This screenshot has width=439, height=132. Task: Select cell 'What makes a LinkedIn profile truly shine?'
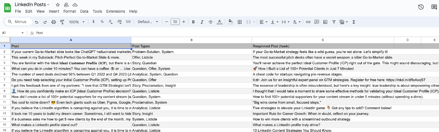(x=323, y=125)
